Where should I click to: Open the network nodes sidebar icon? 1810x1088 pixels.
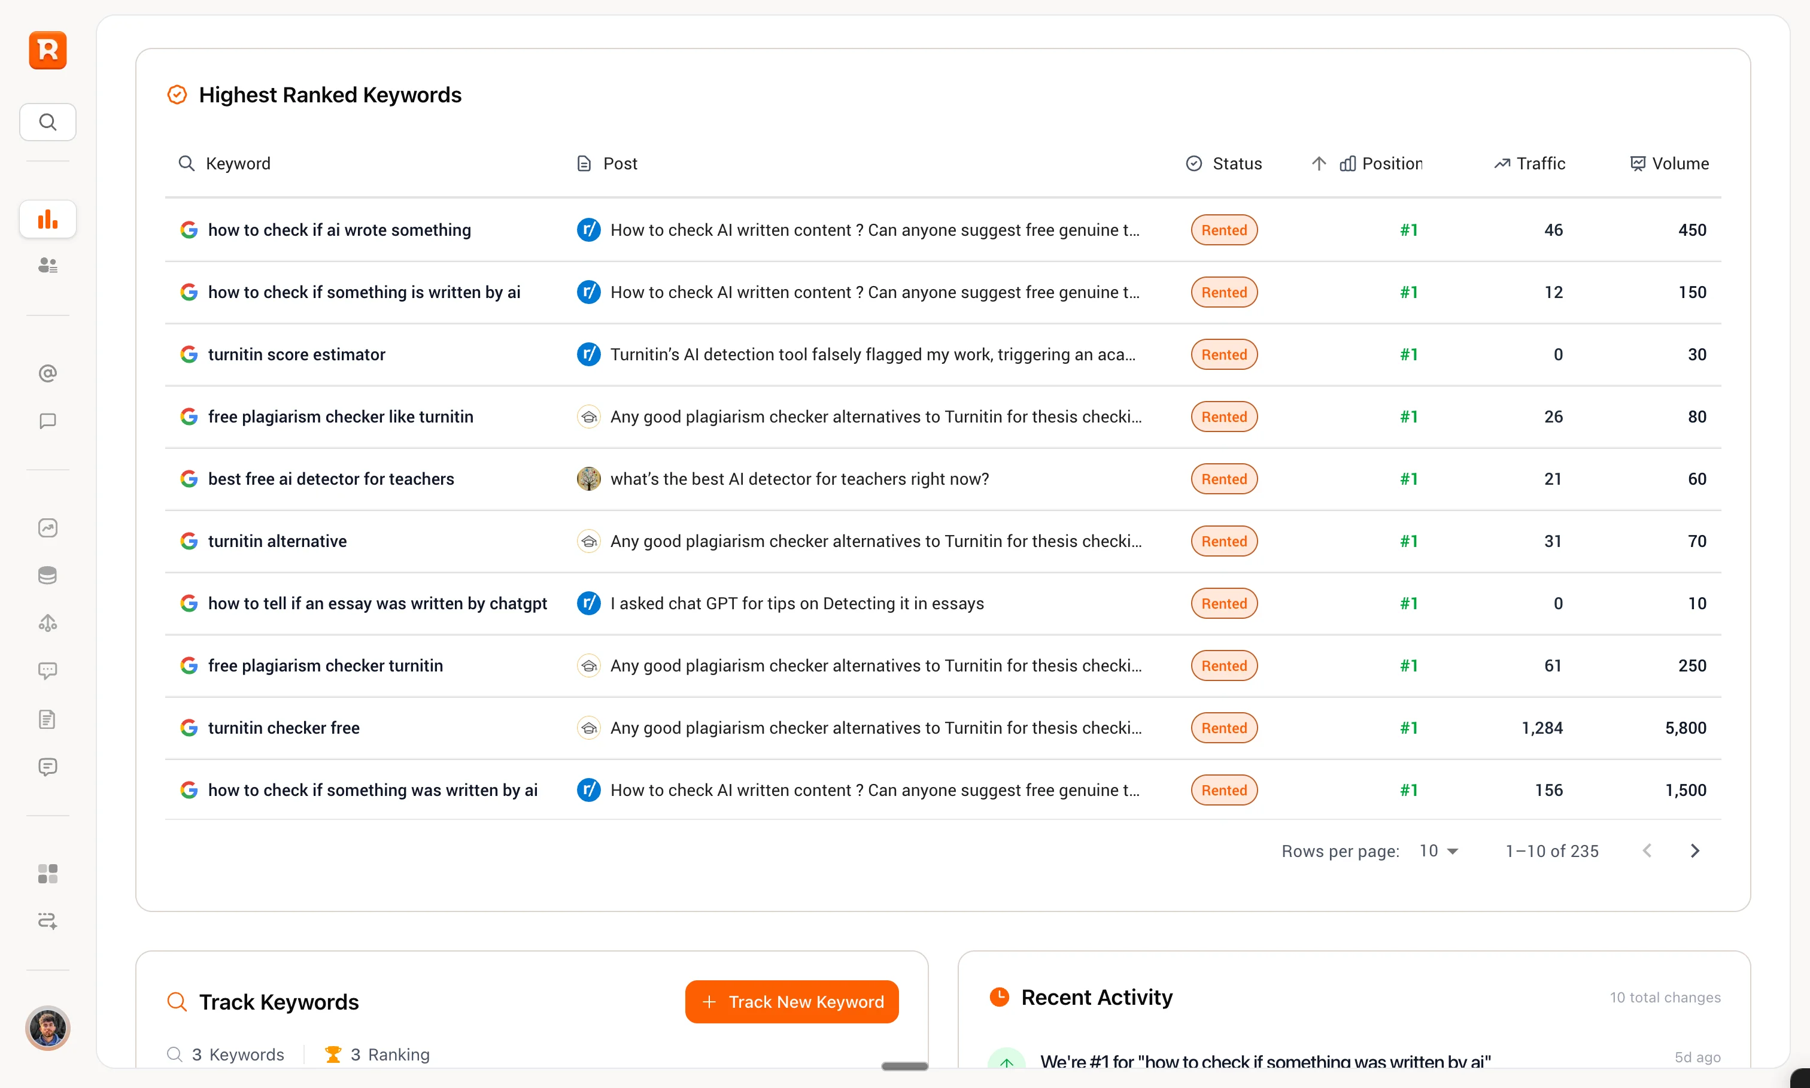tap(48, 623)
